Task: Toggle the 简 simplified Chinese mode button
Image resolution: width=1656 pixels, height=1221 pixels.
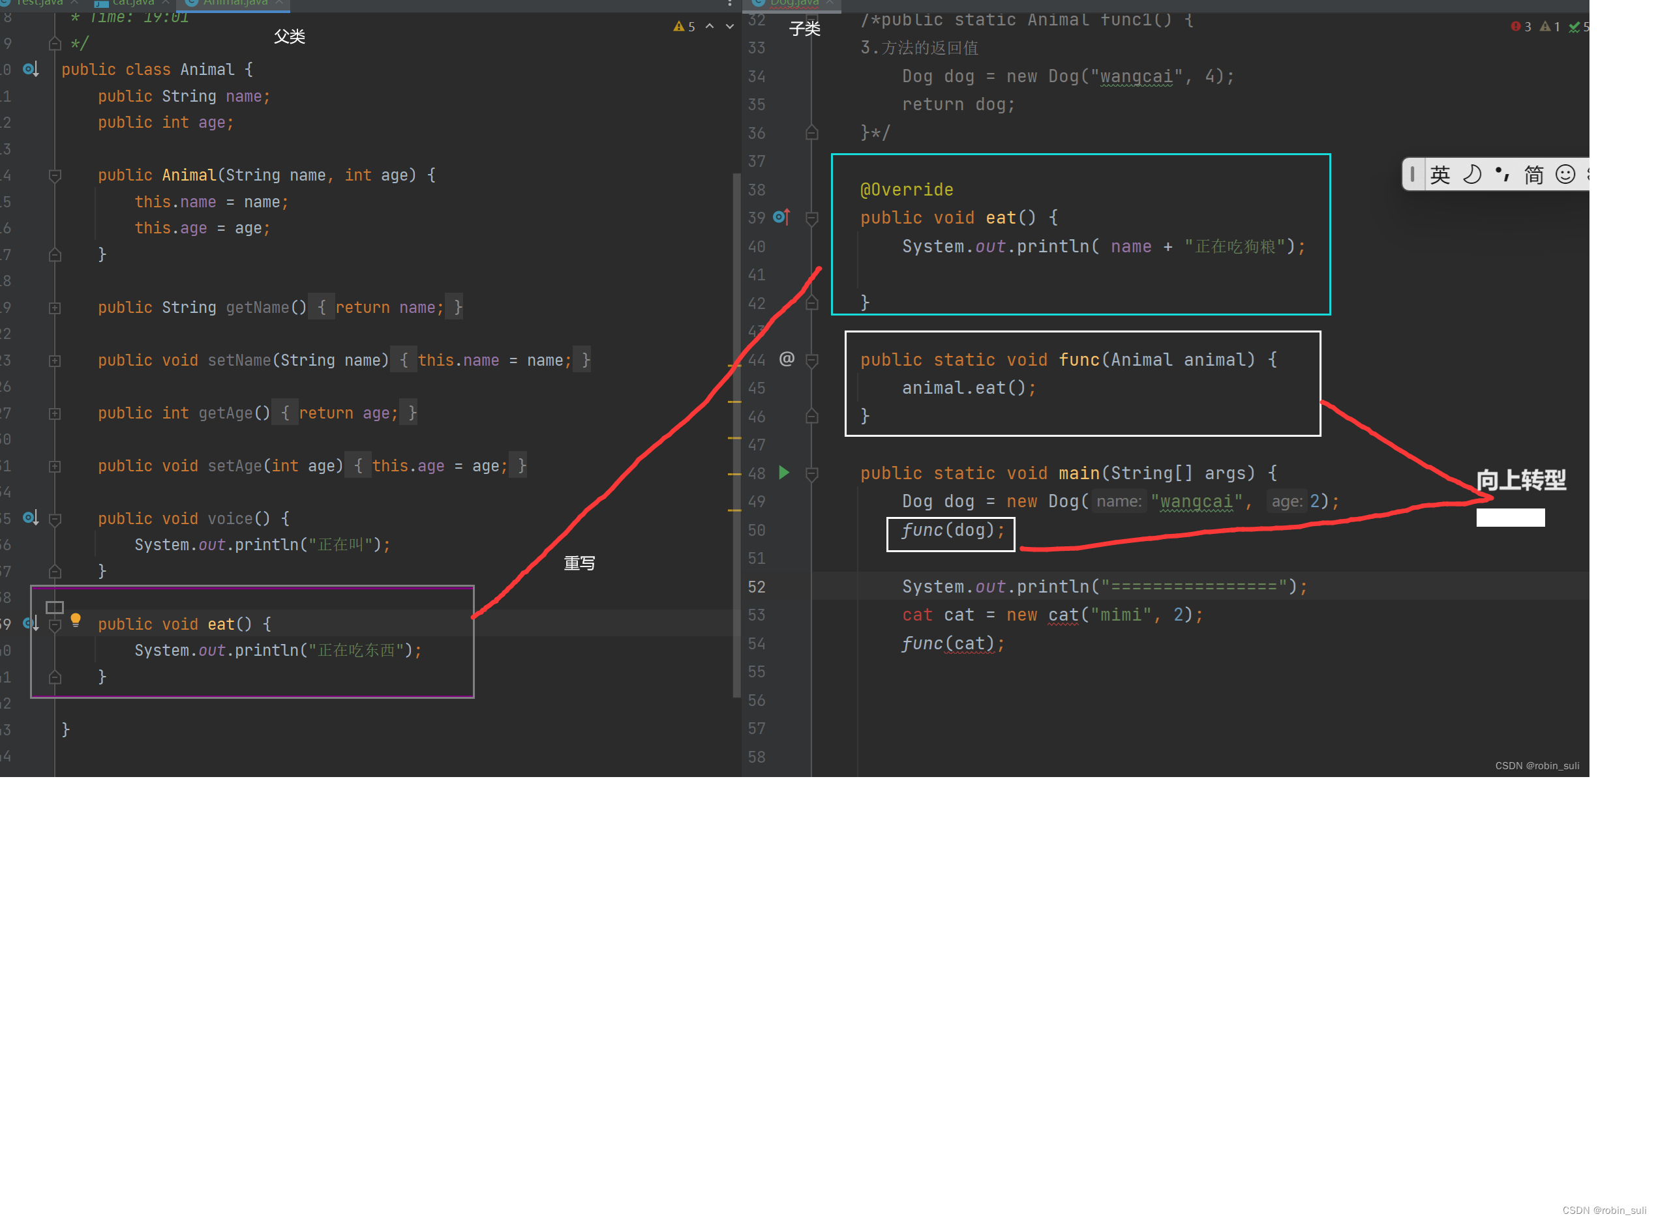Action: [1535, 175]
